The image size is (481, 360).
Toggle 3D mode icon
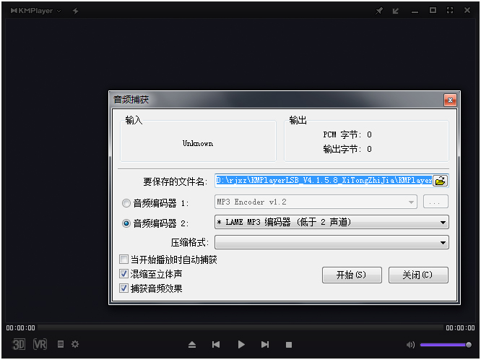pyautogui.click(x=19, y=344)
